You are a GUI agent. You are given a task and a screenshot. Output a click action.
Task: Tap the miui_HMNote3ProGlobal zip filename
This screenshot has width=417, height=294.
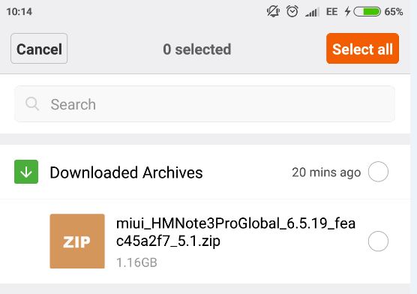click(235, 232)
